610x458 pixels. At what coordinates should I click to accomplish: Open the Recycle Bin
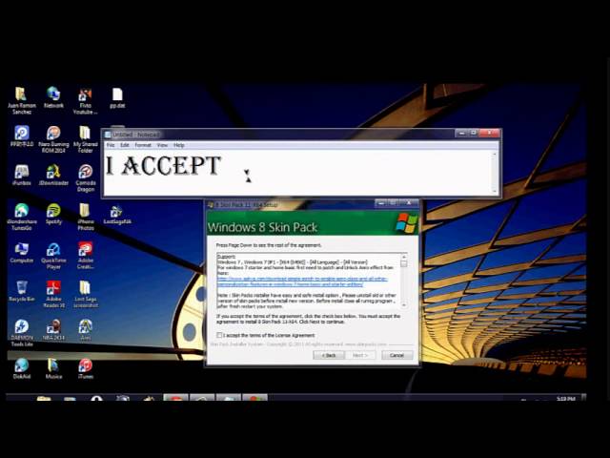21,291
